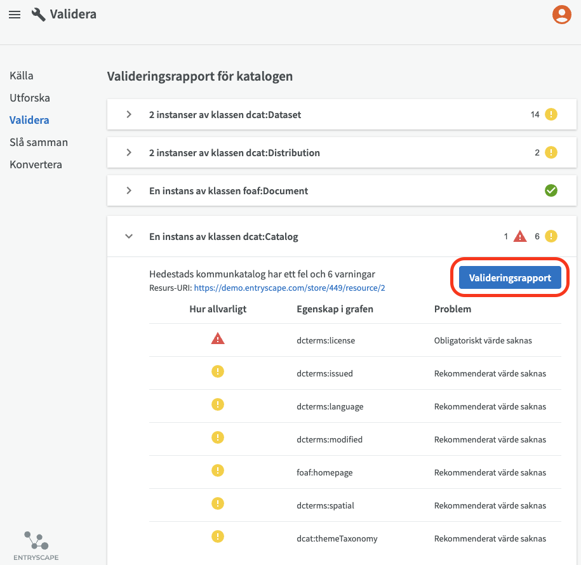Click the red error triangle in dcat:Catalog header

click(520, 237)
